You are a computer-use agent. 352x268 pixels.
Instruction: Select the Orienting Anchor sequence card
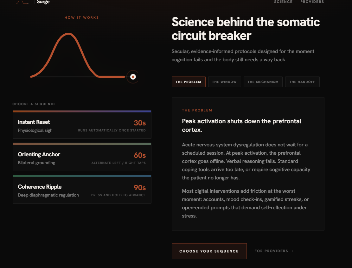pyautogui.click(x=82, y=157)
